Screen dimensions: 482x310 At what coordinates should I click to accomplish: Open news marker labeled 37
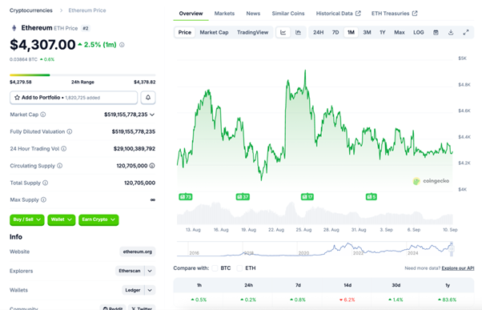(x=243, y=197)
